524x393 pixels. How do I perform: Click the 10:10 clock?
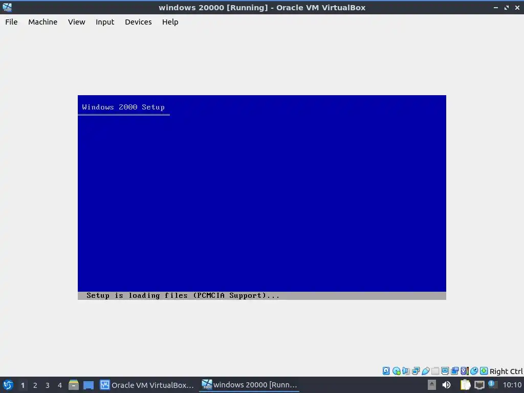coord(512,385)
